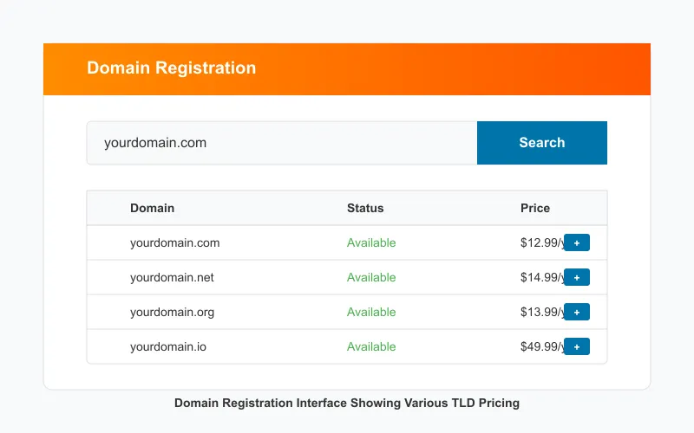Viewport: 694px width, 433px height.
Task: Click the Status column header
Action: coord(365,208)
